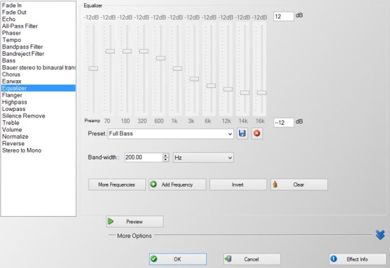The height and width of the screenshot is (268, 390).
Task: Choose Bauer stereo to binaural effect
Action: tap(39, 68)
